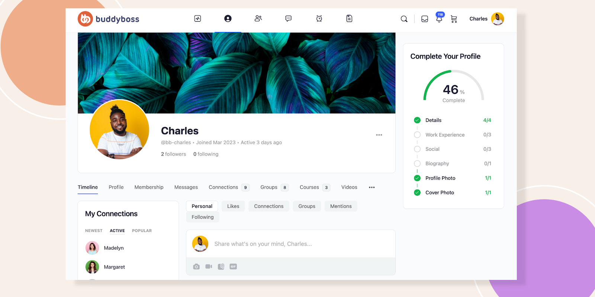Viewport: 595px width, 297px height.
Task: Open the profile icon in top navigation
Action: click(228, 19)
